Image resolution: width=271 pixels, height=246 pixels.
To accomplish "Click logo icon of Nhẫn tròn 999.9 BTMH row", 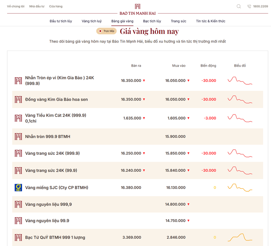I will coord(18,137).
